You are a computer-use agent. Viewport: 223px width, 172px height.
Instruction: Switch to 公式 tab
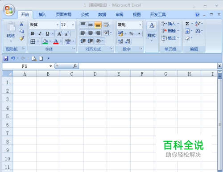tap(85, 15)
